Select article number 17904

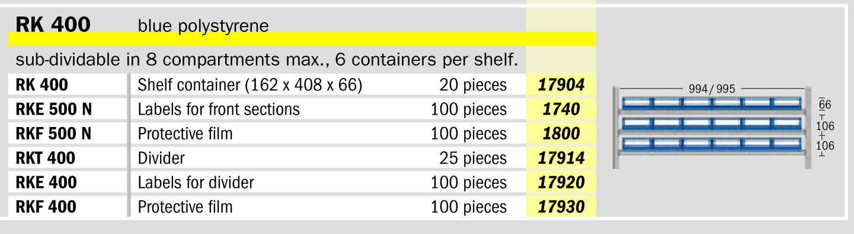click(561, 85)
